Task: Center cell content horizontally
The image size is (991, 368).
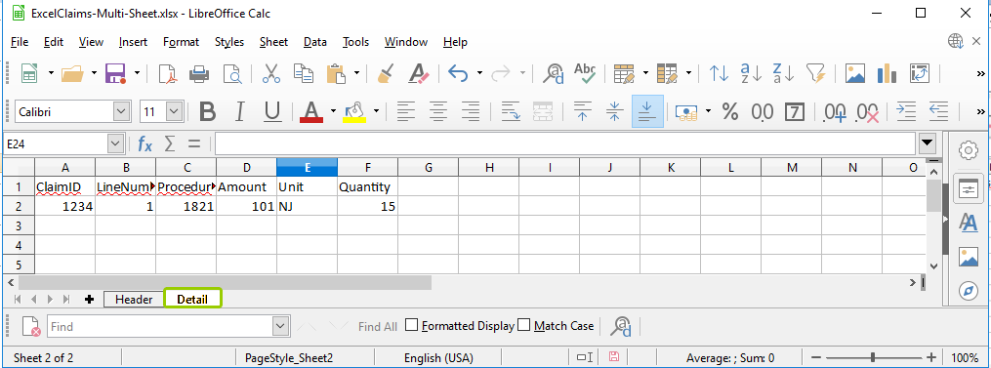Action: click(438, 112)
